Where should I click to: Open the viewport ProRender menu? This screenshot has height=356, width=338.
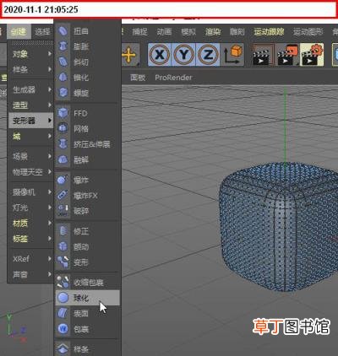173,78
